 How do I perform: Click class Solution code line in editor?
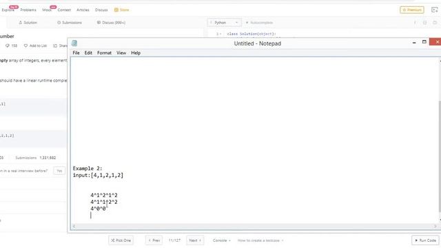(252, 34)
